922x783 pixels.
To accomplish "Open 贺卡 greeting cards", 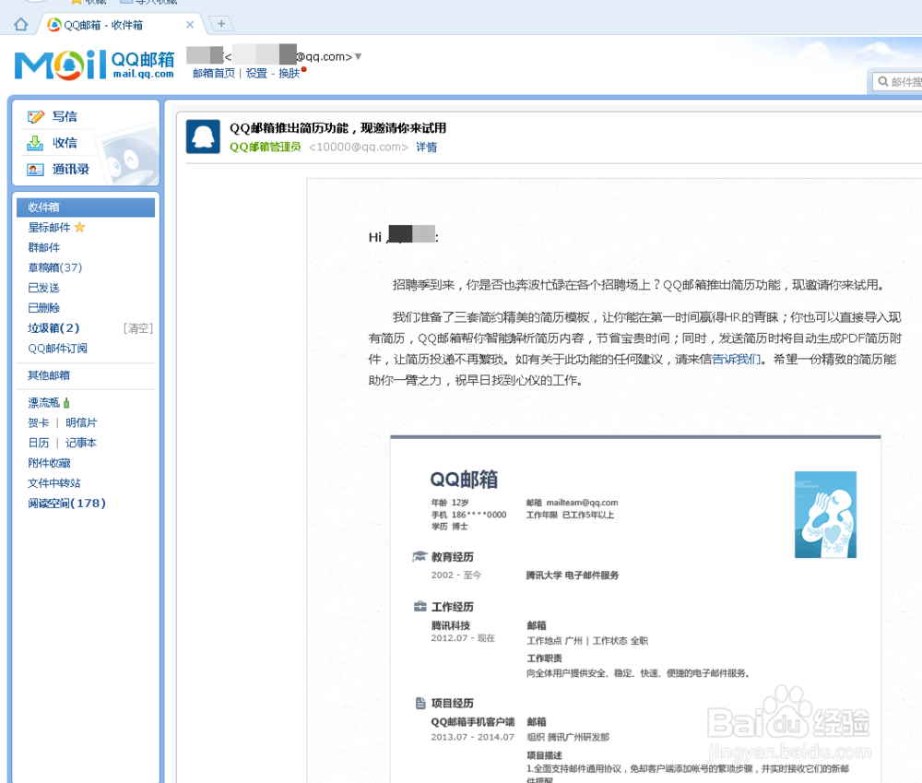I will (x=38, y=422).
